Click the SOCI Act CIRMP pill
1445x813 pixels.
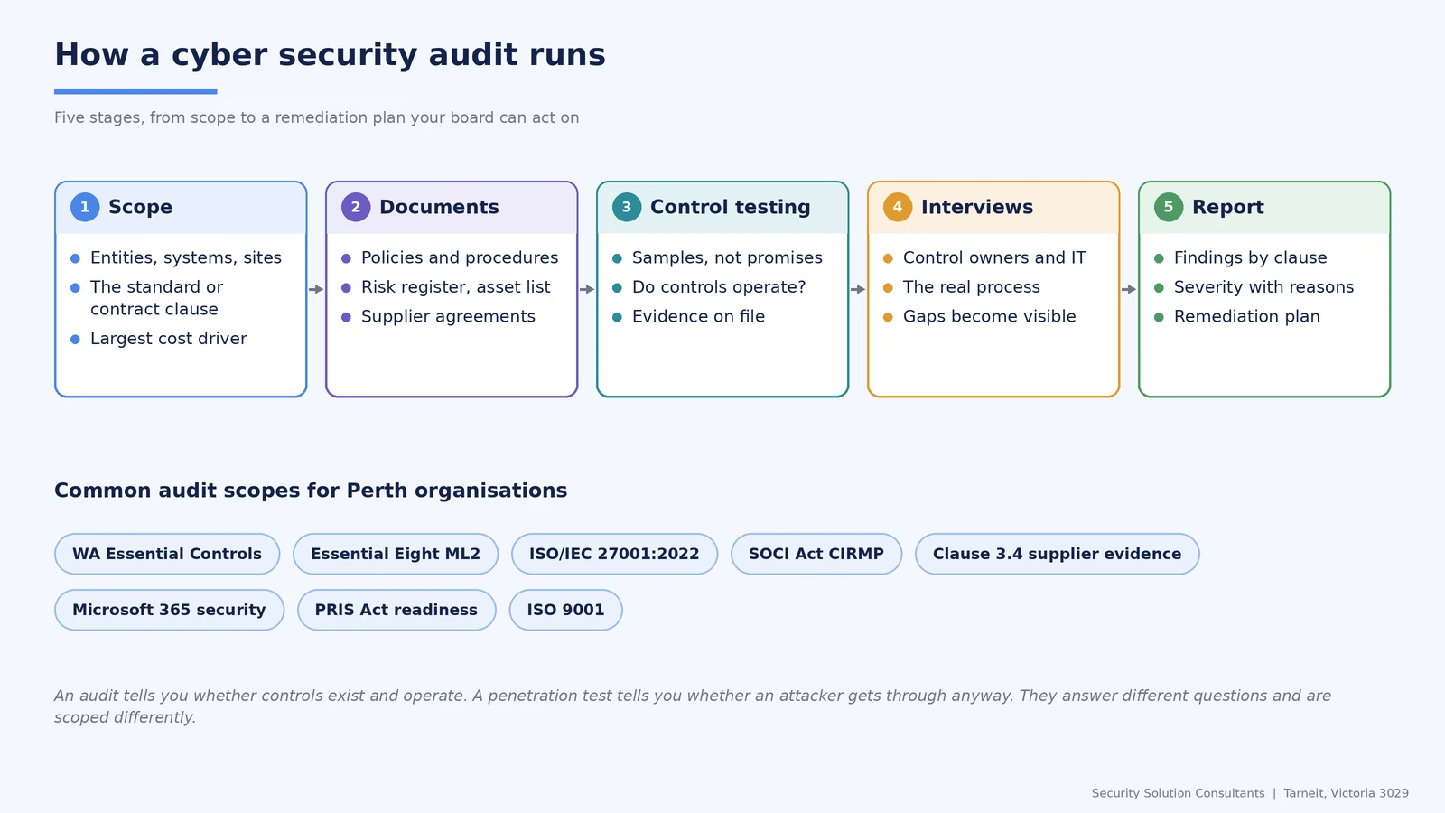816,554
